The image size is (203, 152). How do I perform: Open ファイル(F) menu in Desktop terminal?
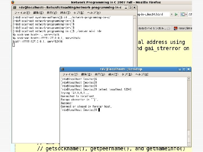point(70,74)
